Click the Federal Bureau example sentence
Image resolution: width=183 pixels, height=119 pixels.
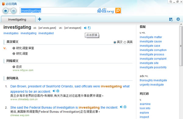coord(64,107)
